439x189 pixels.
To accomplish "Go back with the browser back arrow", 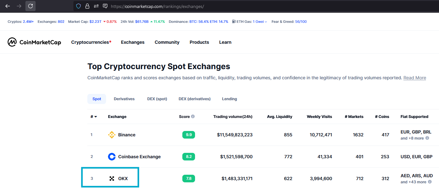I will (x=8, y=6).
